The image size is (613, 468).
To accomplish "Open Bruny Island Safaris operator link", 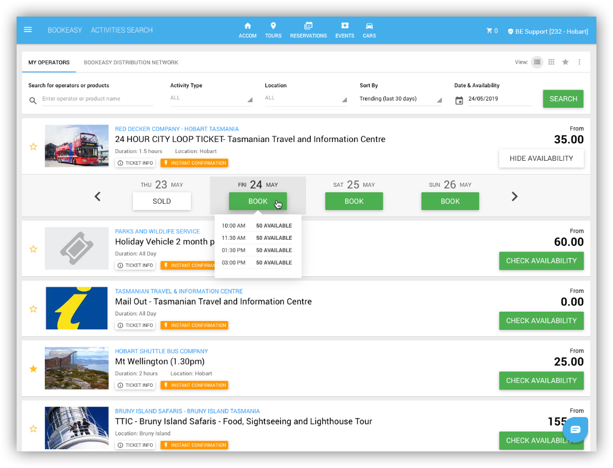I will pyautogui.click(x=187, y=411).
